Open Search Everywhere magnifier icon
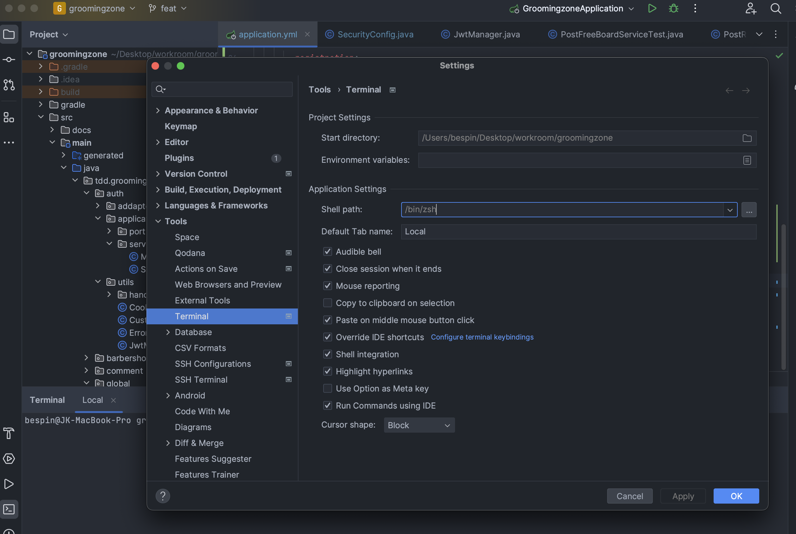 775,9
